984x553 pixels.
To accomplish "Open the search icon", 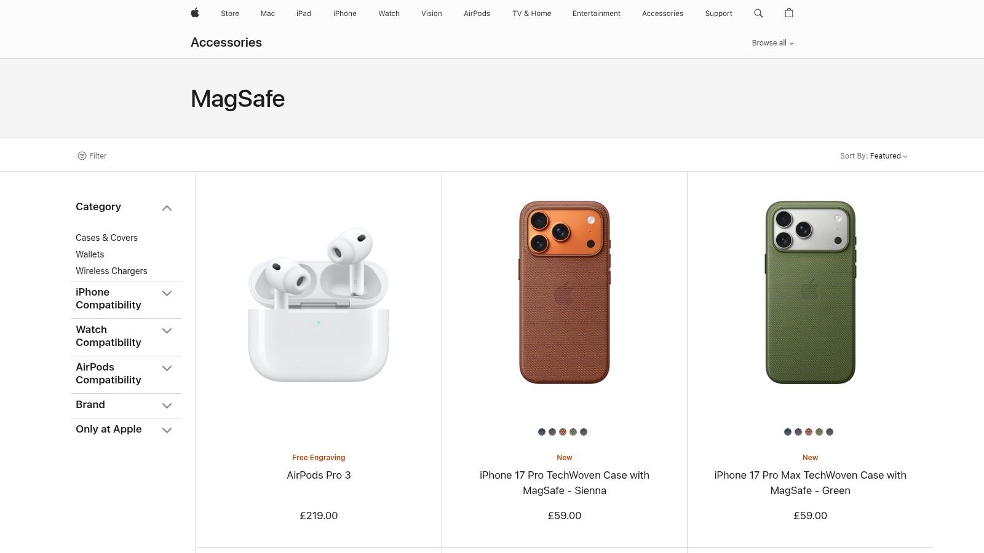I will [x=758, y=13].
